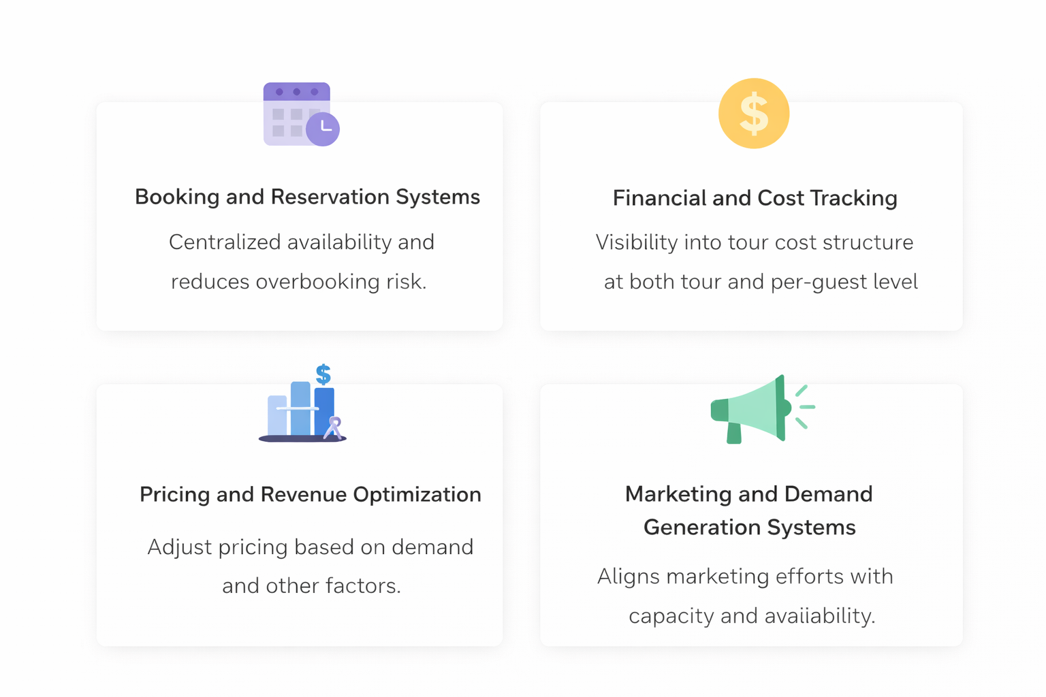Click the compass pin on chart icon
Screen dimensions: 1046x697
pyautogui.click(x=334, y=428)
